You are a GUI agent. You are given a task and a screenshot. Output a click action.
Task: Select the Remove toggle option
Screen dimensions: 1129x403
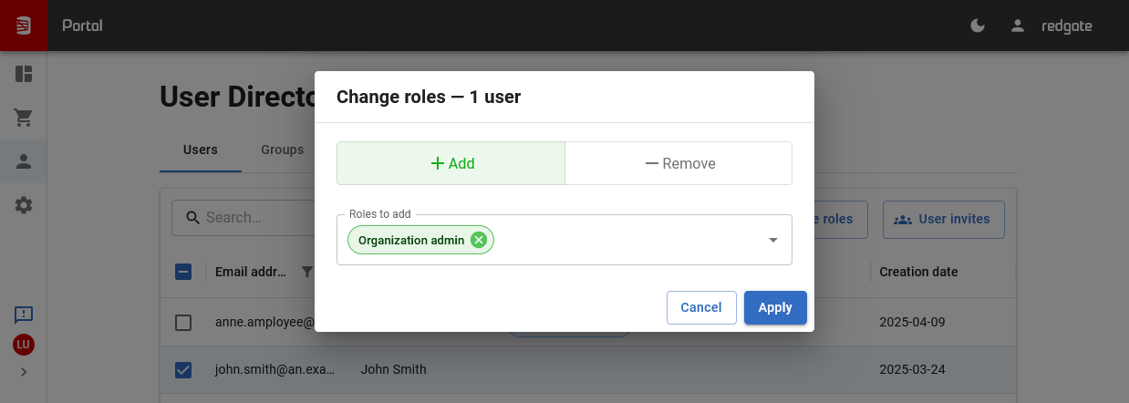pos(678,164)
